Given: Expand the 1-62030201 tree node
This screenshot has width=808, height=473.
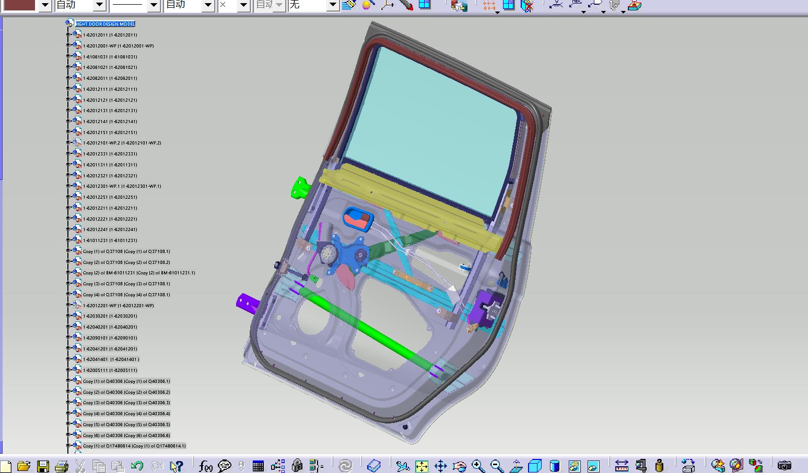Looking at the screenshot, I should point(68,316).
